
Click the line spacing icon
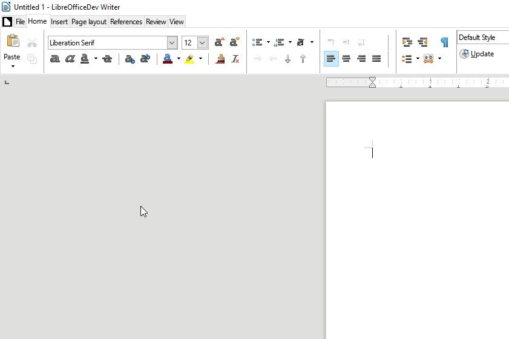click(x=407, y=59)
